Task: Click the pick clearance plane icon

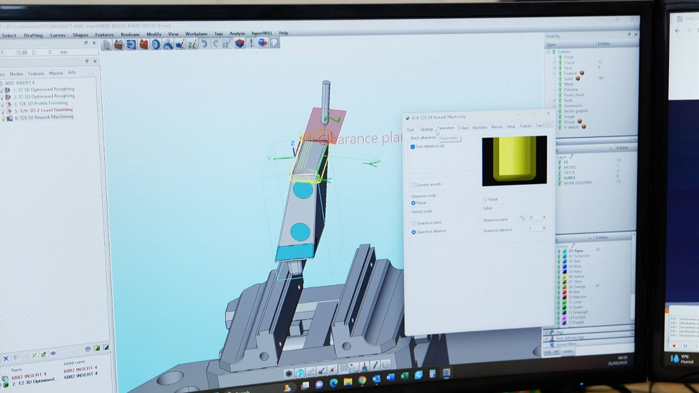Action: [522, 218]
